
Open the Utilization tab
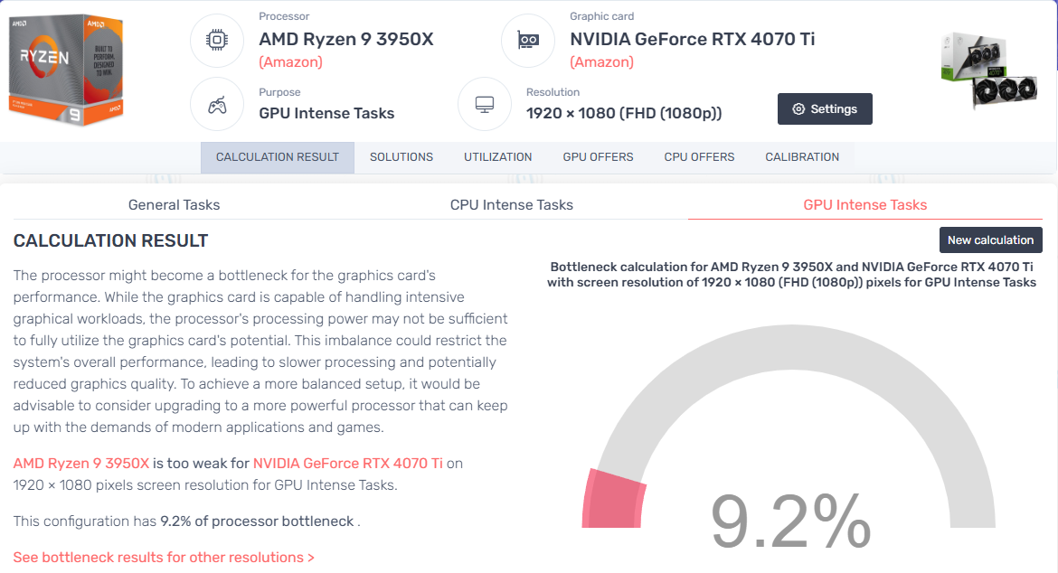[x=498, y=157]
